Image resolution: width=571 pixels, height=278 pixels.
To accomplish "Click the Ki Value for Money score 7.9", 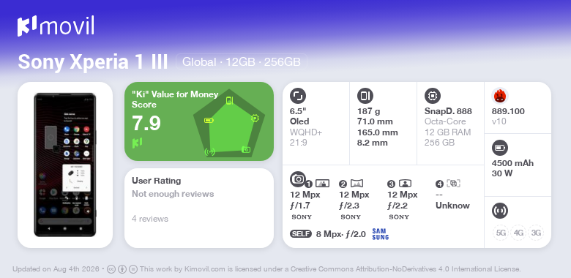I will [x=146, y=123].
